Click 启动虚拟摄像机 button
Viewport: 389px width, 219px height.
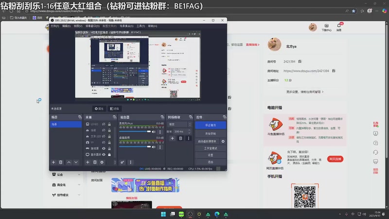click(207, 141)
